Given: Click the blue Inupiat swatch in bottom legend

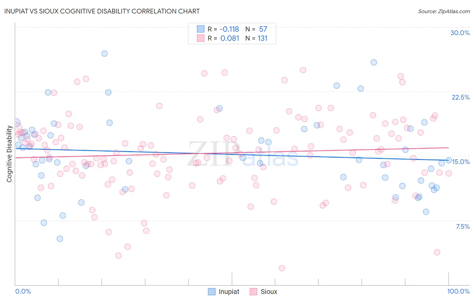Looking at the screenshot, I should [212, 292].
